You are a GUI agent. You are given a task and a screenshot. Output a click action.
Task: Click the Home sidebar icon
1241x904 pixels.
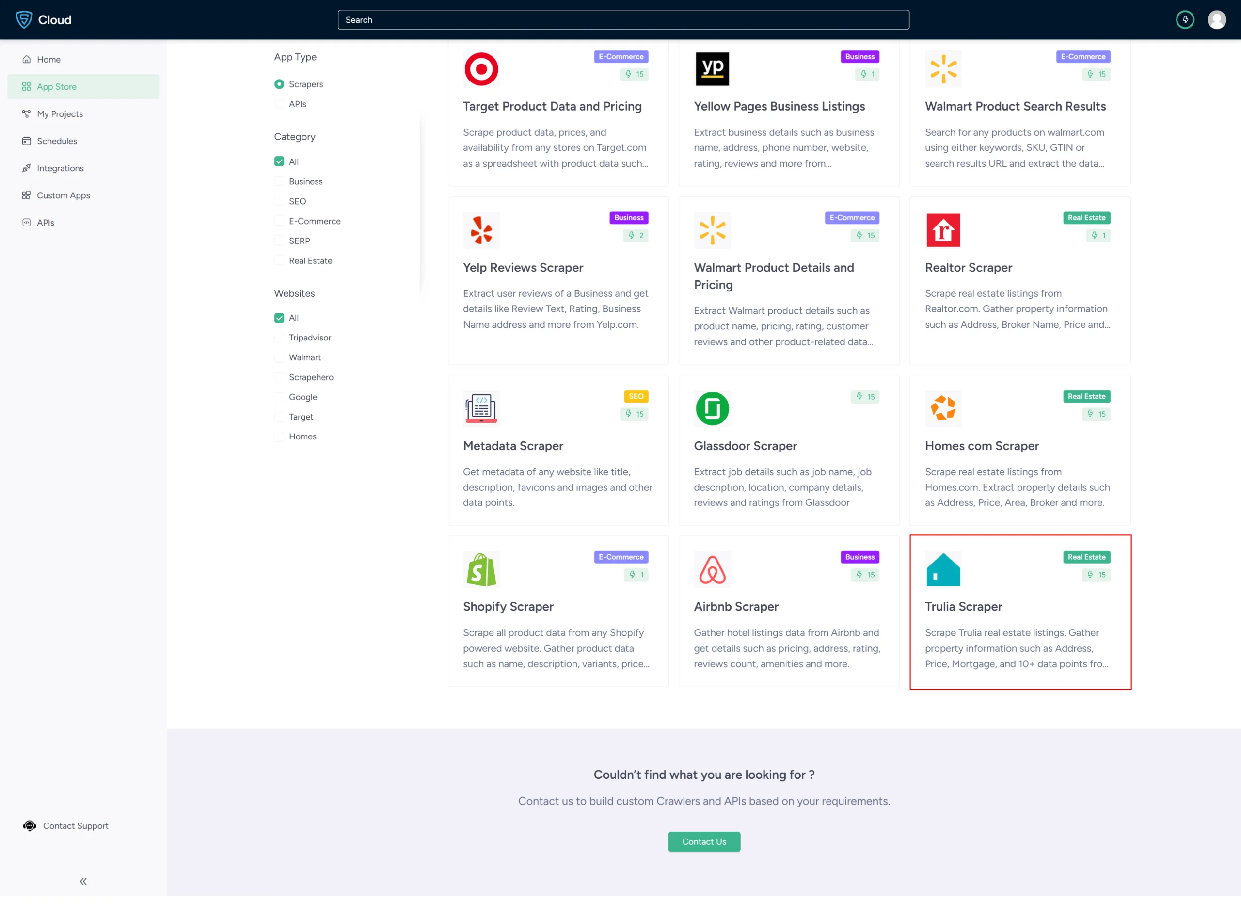pos(26,60)
